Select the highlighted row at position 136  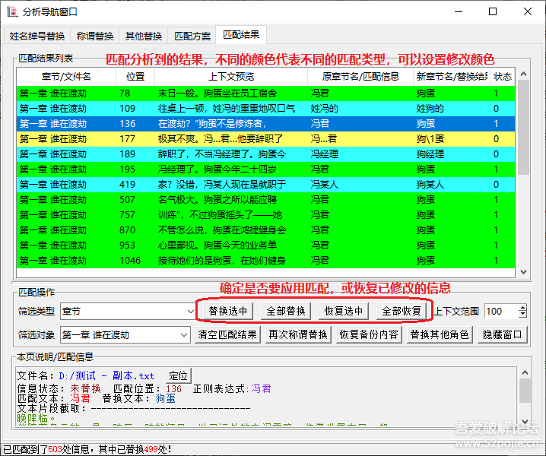pos(265,124)
